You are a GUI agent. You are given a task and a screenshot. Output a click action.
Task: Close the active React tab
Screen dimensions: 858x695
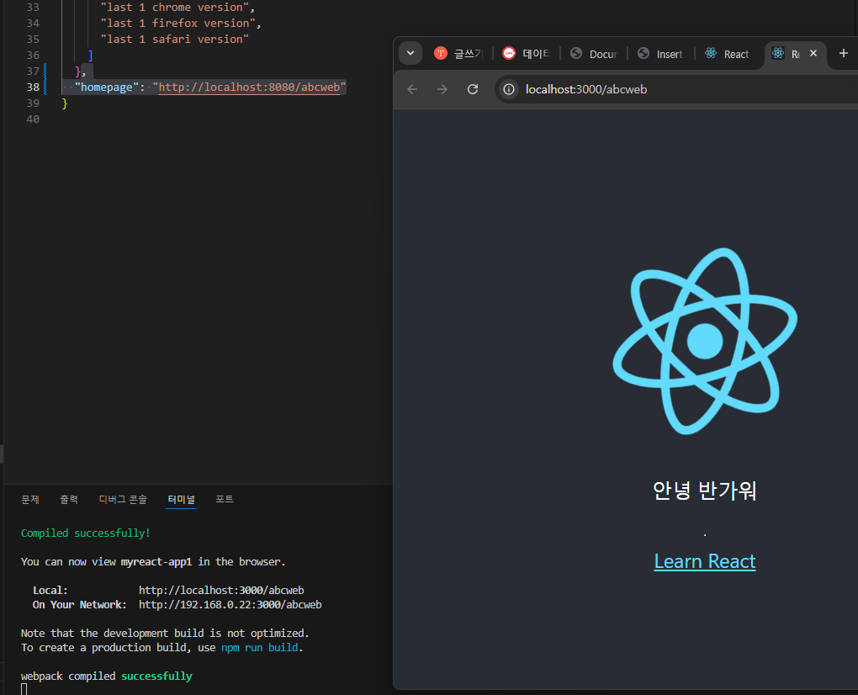813,53
